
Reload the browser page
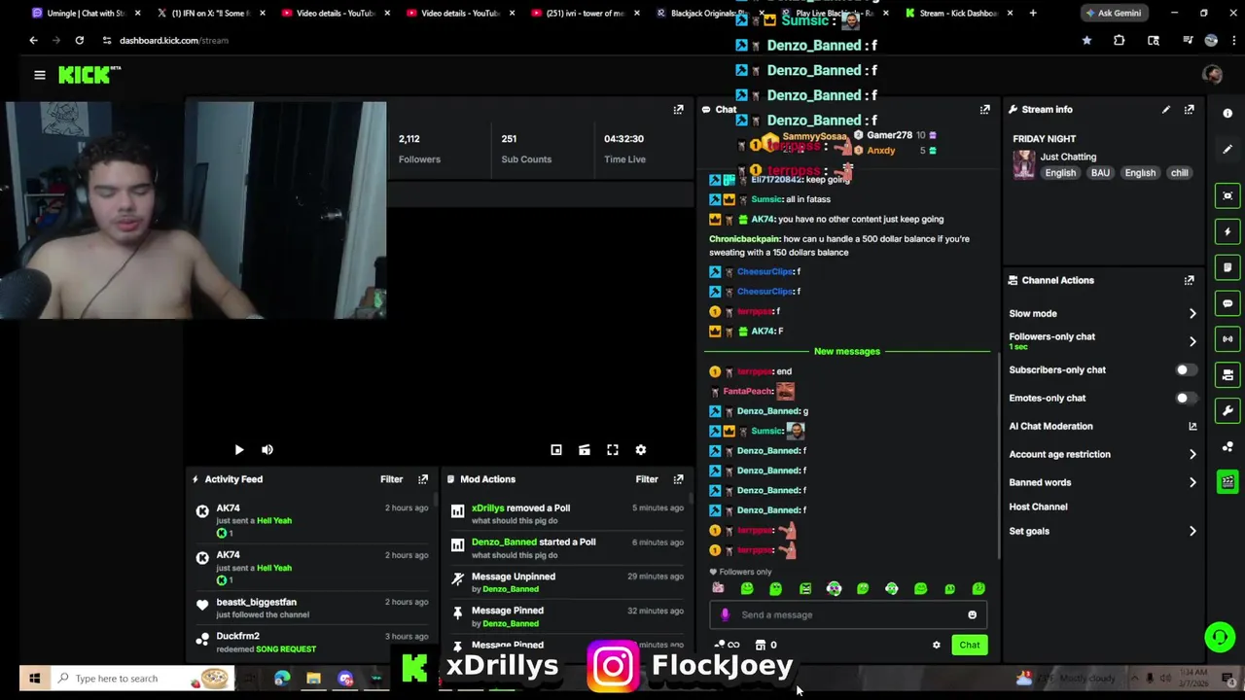point(80,41)
